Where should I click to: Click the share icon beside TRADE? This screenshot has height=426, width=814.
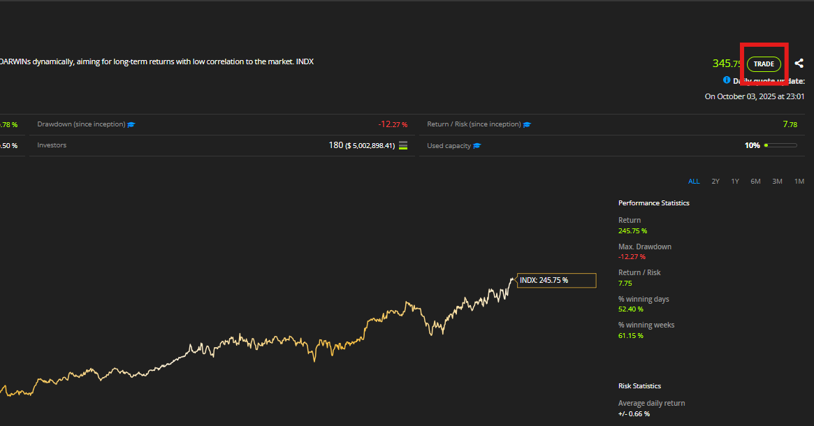click(x=799, y=64)
